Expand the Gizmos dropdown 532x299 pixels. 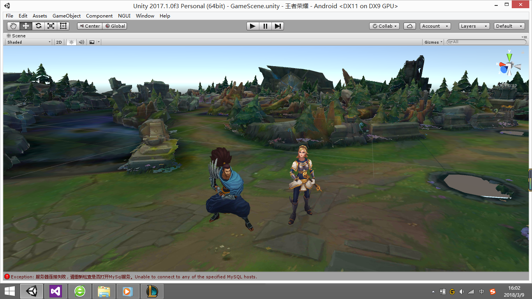tap(433, 42)
